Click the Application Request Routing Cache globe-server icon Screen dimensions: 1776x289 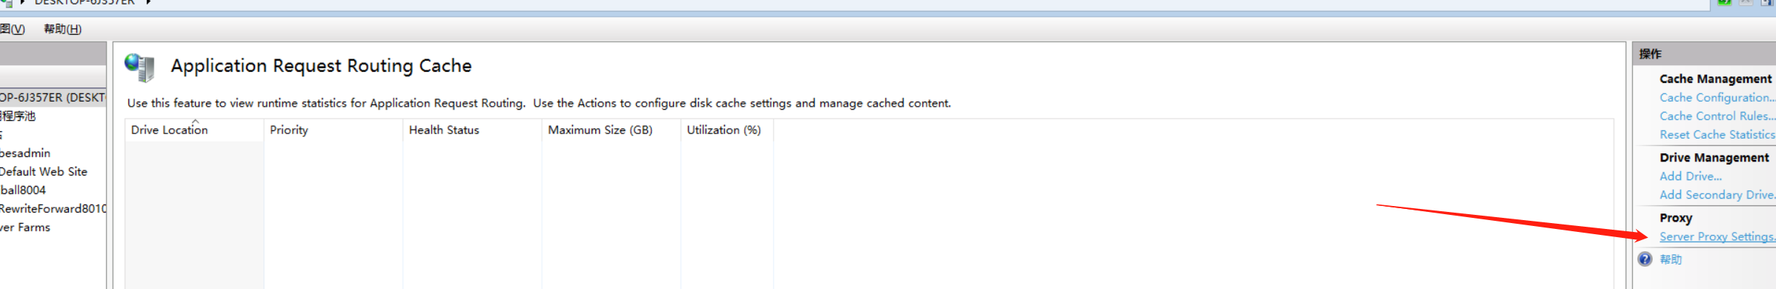point(139,67)
